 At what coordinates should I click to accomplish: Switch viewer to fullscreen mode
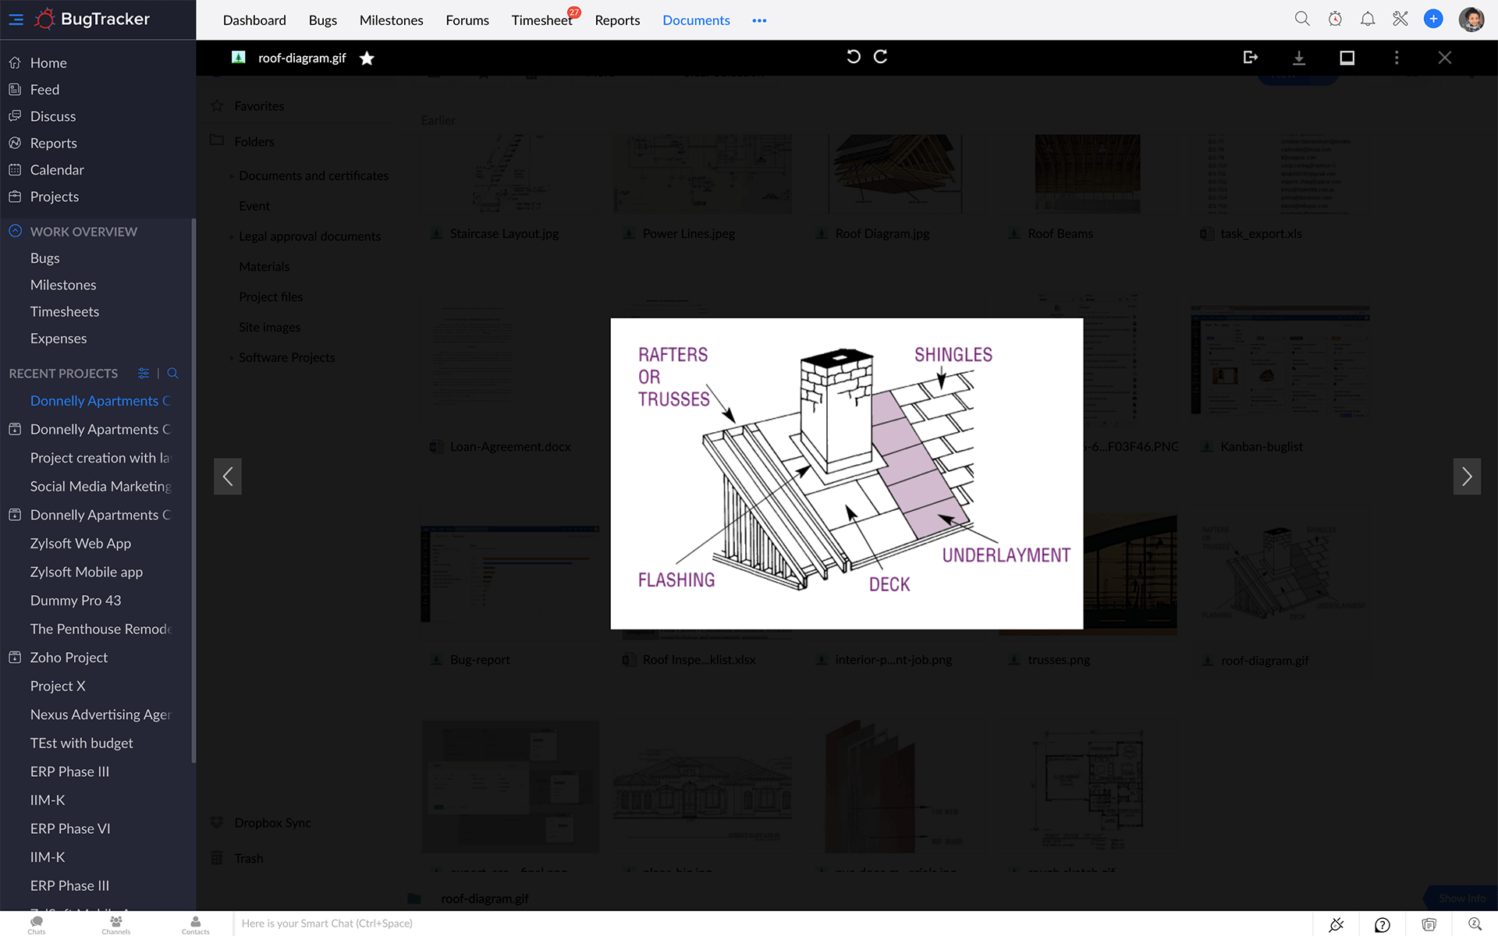[1347, 58]
